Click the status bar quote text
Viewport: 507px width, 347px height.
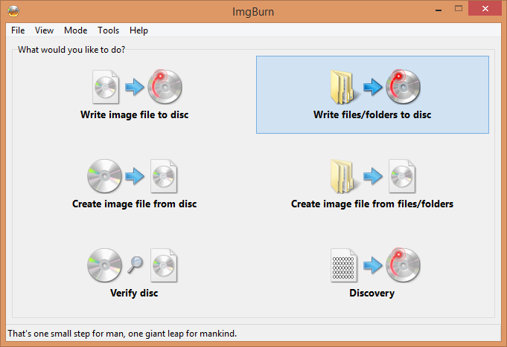click(122, 334)
